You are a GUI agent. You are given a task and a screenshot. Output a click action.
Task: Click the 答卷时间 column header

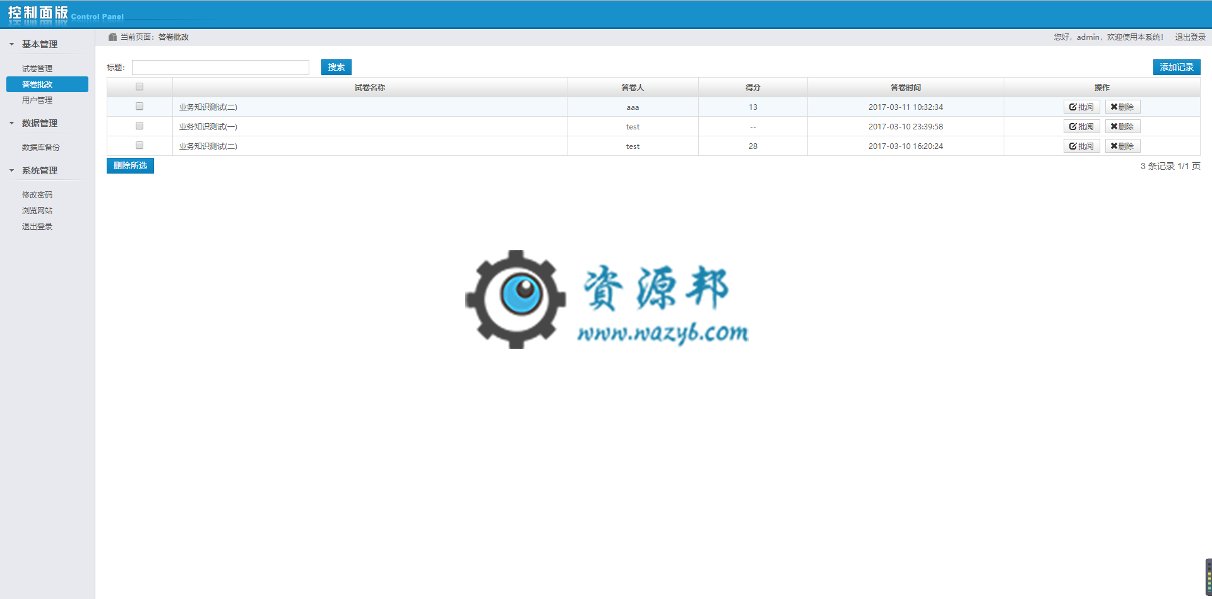(906, 88)
